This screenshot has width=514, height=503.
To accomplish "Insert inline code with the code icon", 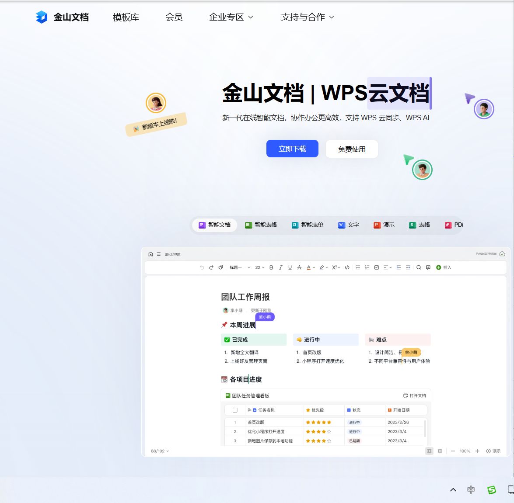I will (x=347, y=267).
